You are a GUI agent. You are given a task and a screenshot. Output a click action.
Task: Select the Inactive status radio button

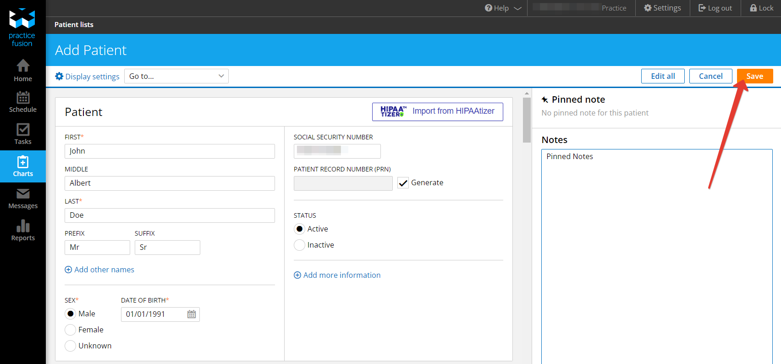point(299,245)
